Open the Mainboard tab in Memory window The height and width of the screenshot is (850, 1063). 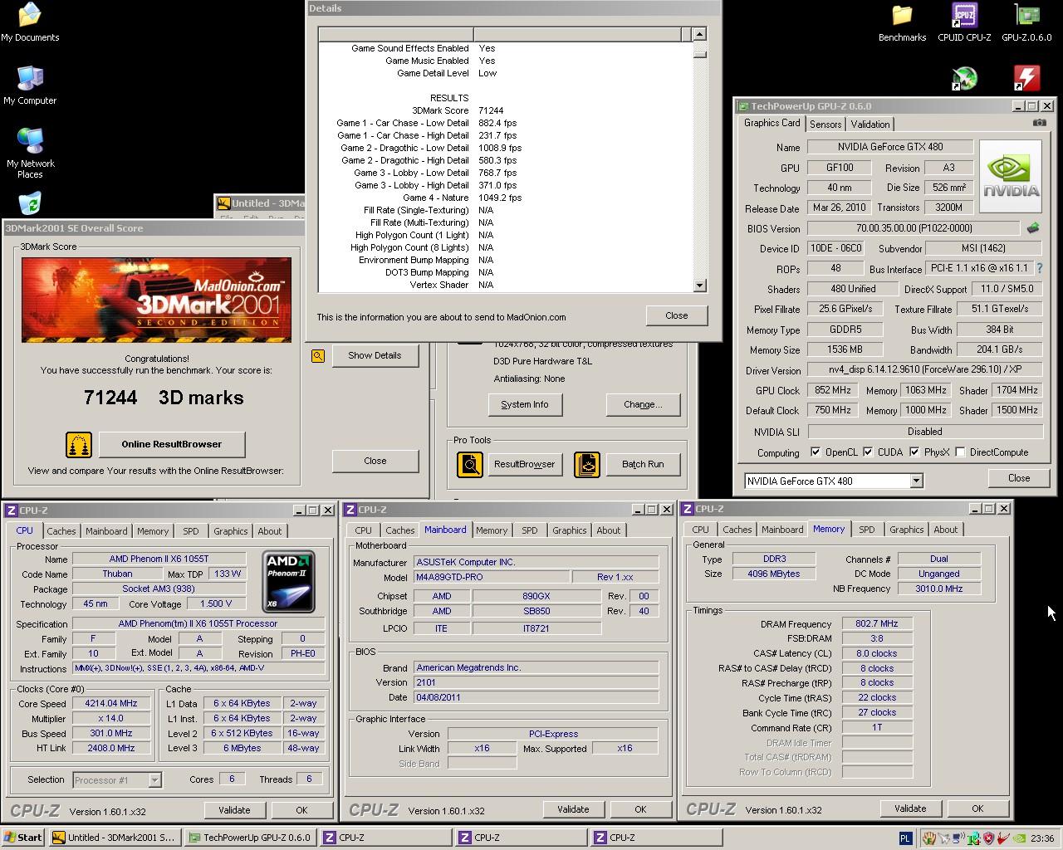(782, 530)
